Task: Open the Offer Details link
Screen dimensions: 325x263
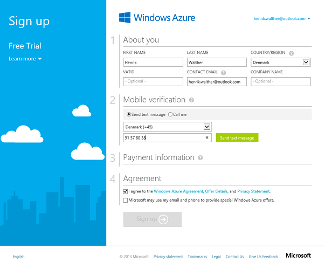Action: coord(216,191)
